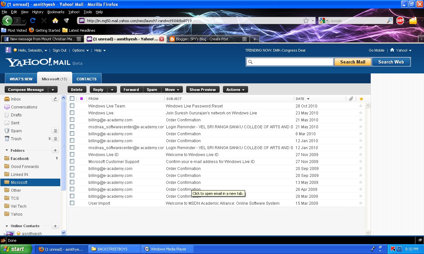Screen dimensions: 424x254
Task: Tick select-all checkbox in message header
Action: point(72,99)
